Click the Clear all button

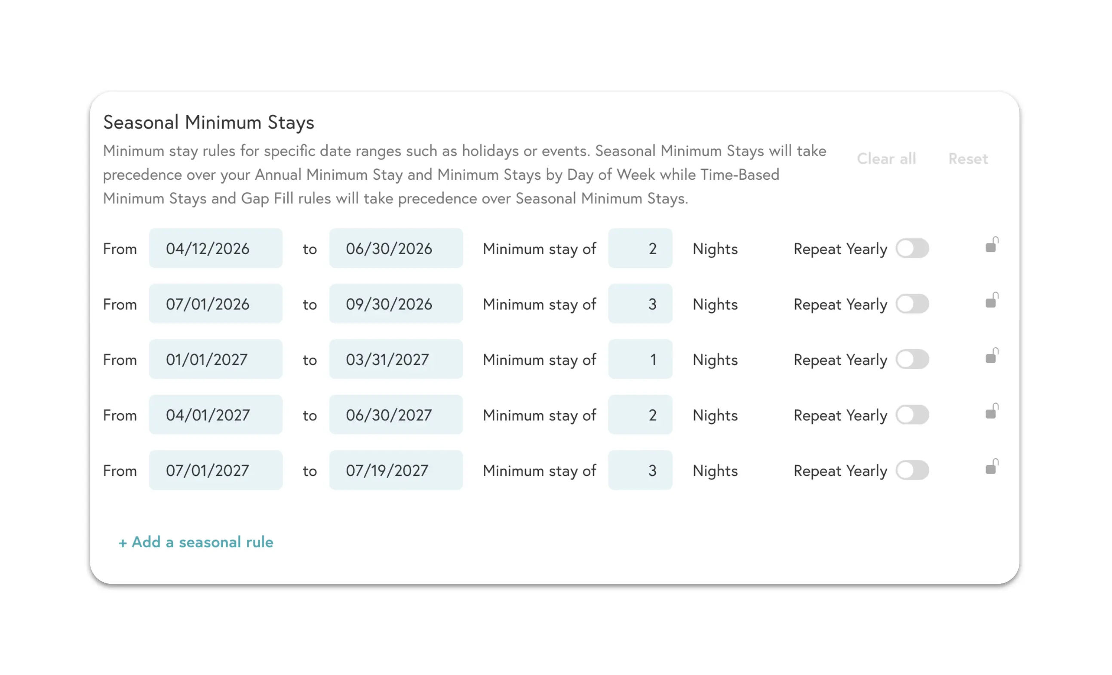[x=886, y=159]
